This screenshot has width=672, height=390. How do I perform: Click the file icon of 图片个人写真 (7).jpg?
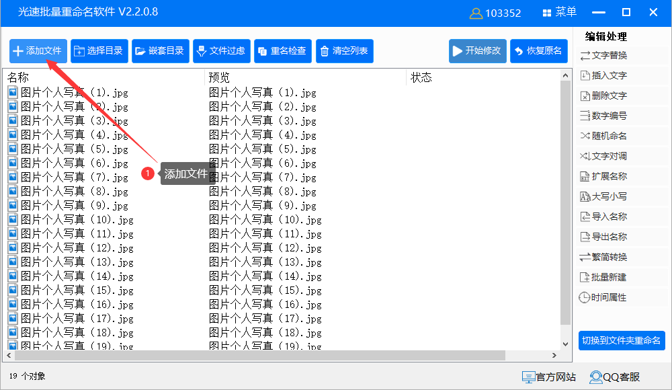pyautogui.click(x=13, y=177)
